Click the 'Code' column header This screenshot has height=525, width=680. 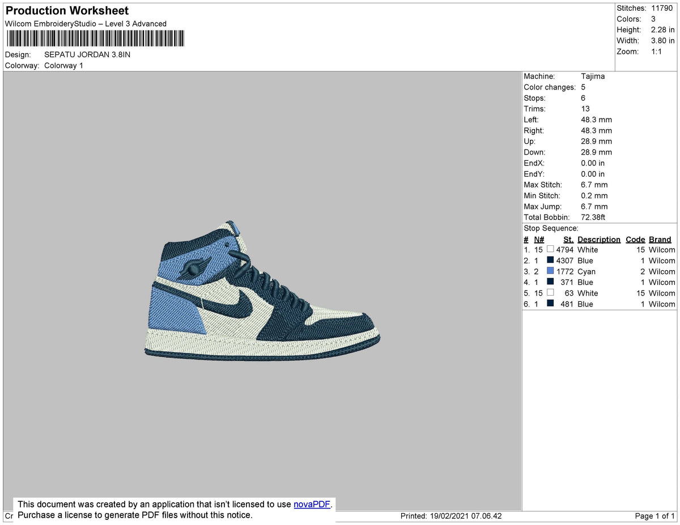(635, 239)
